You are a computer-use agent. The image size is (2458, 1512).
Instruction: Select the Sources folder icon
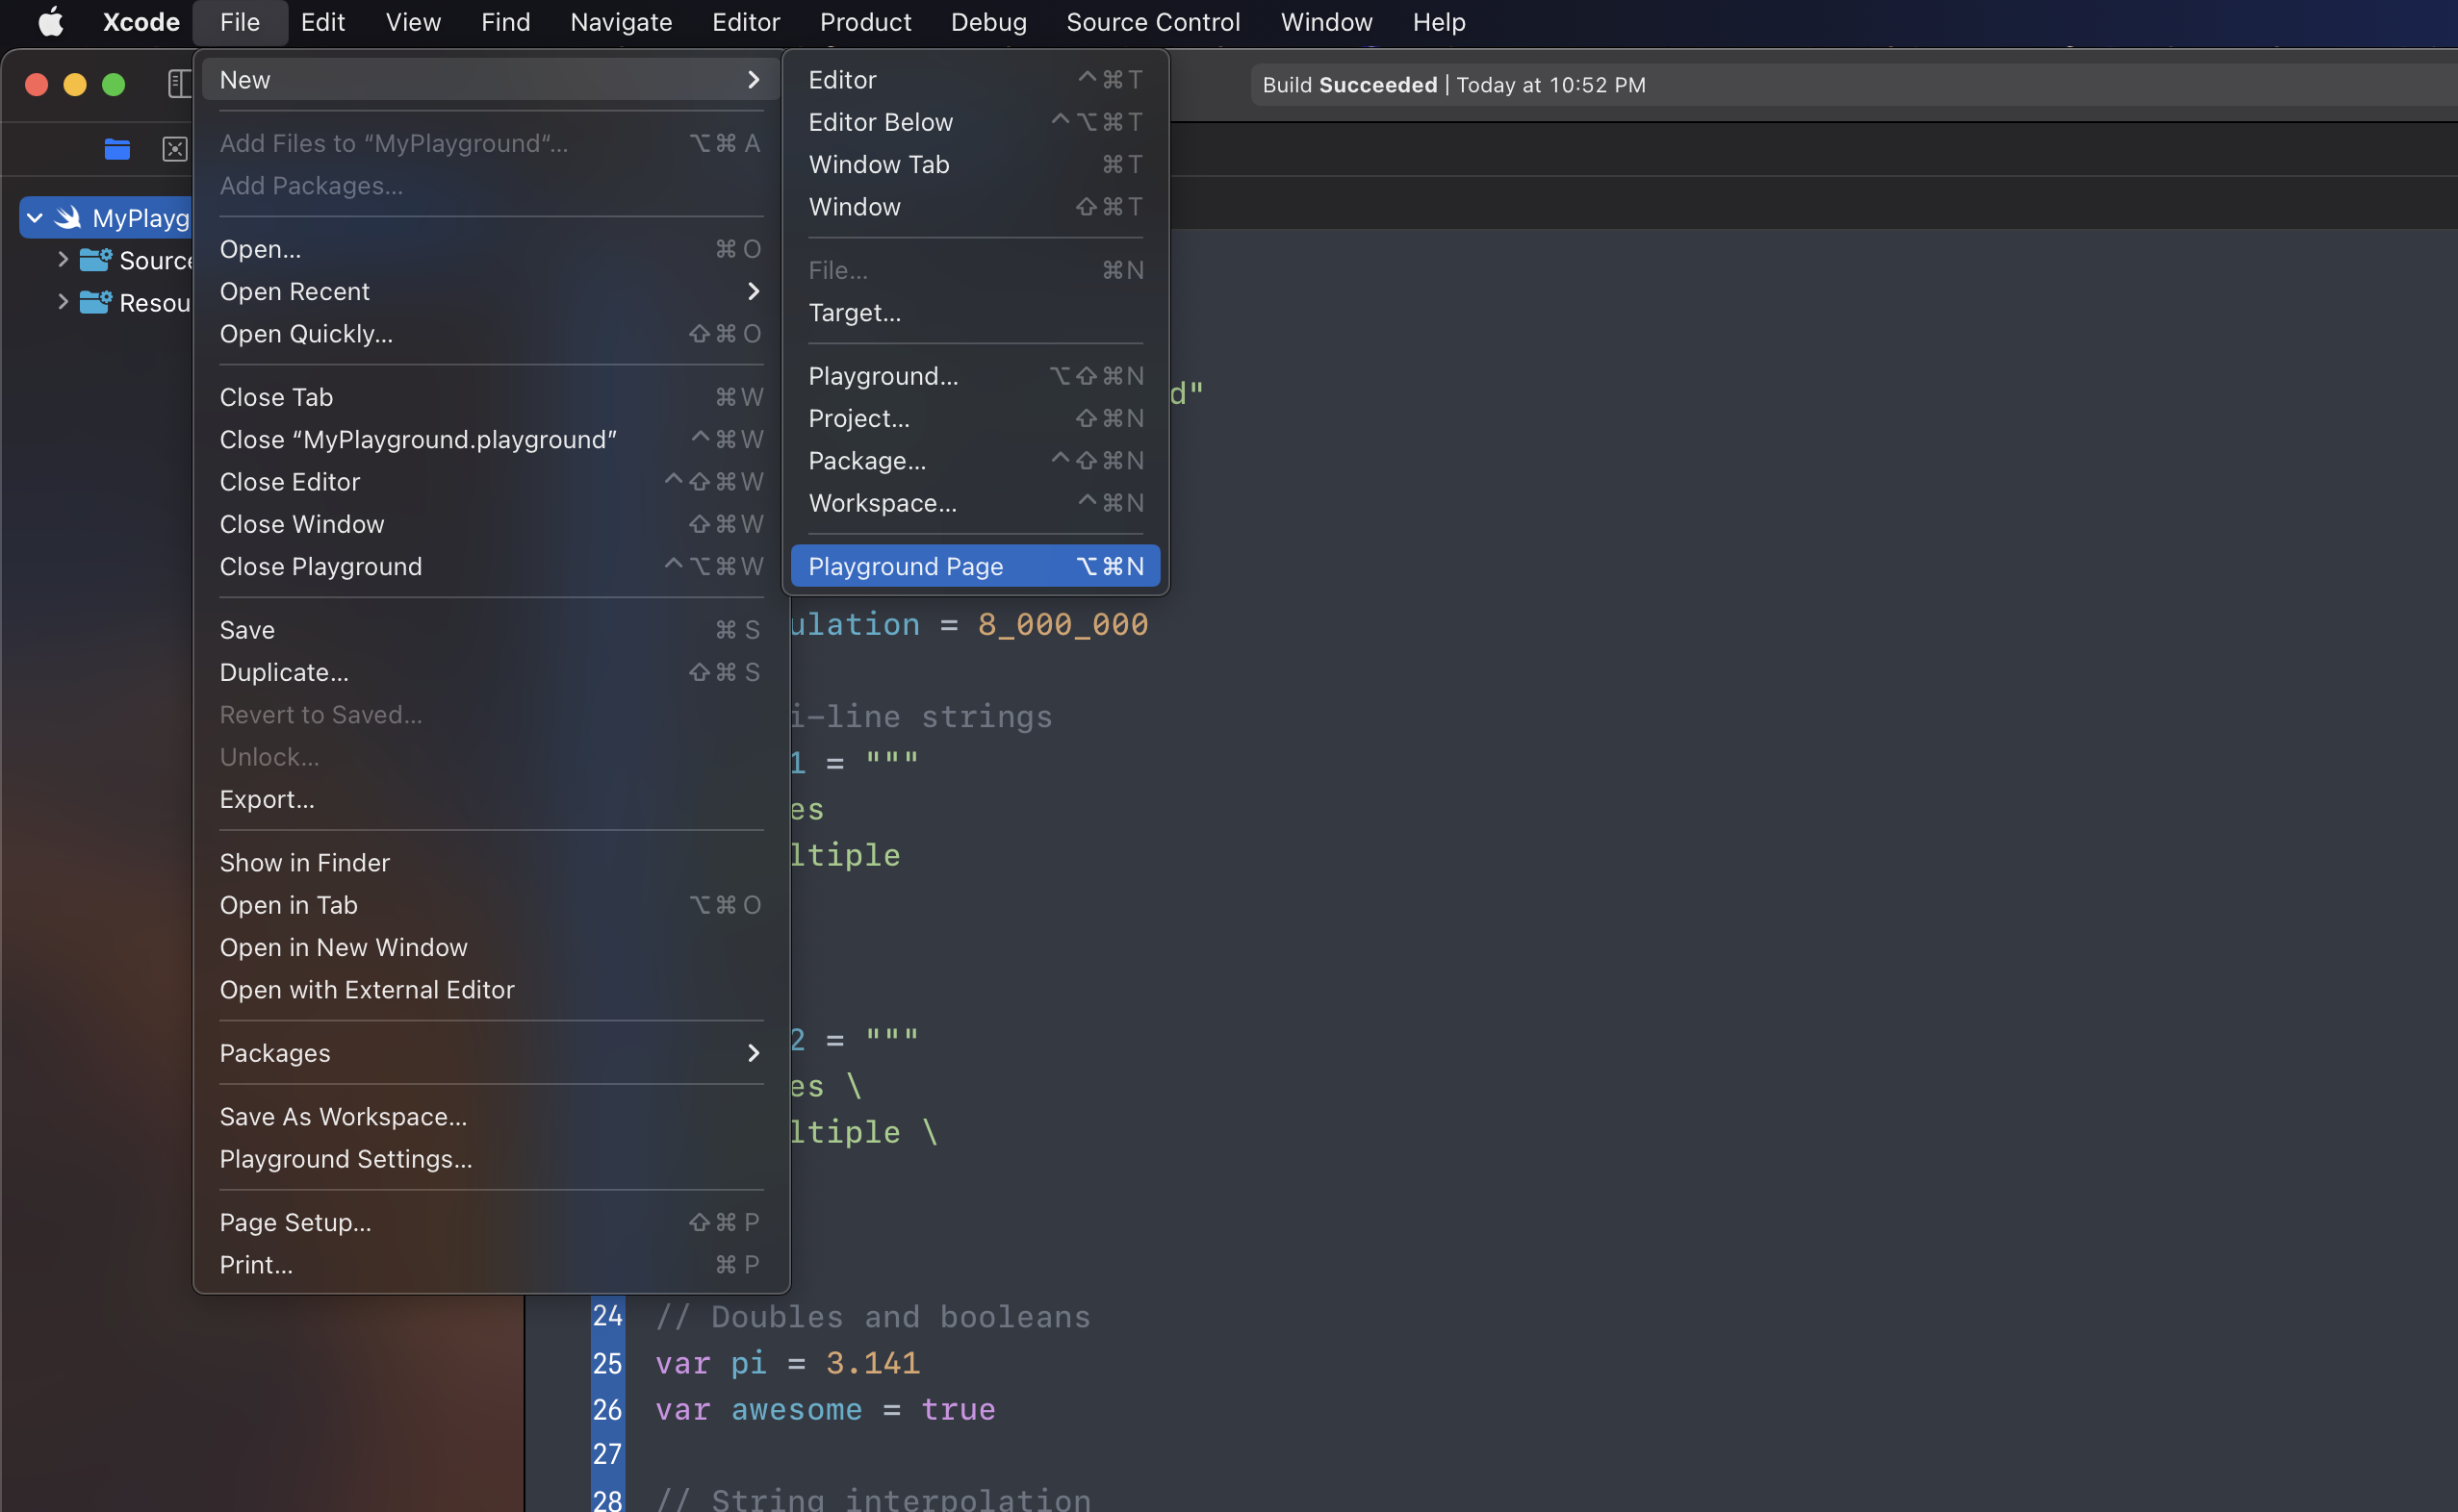[95, 260]
